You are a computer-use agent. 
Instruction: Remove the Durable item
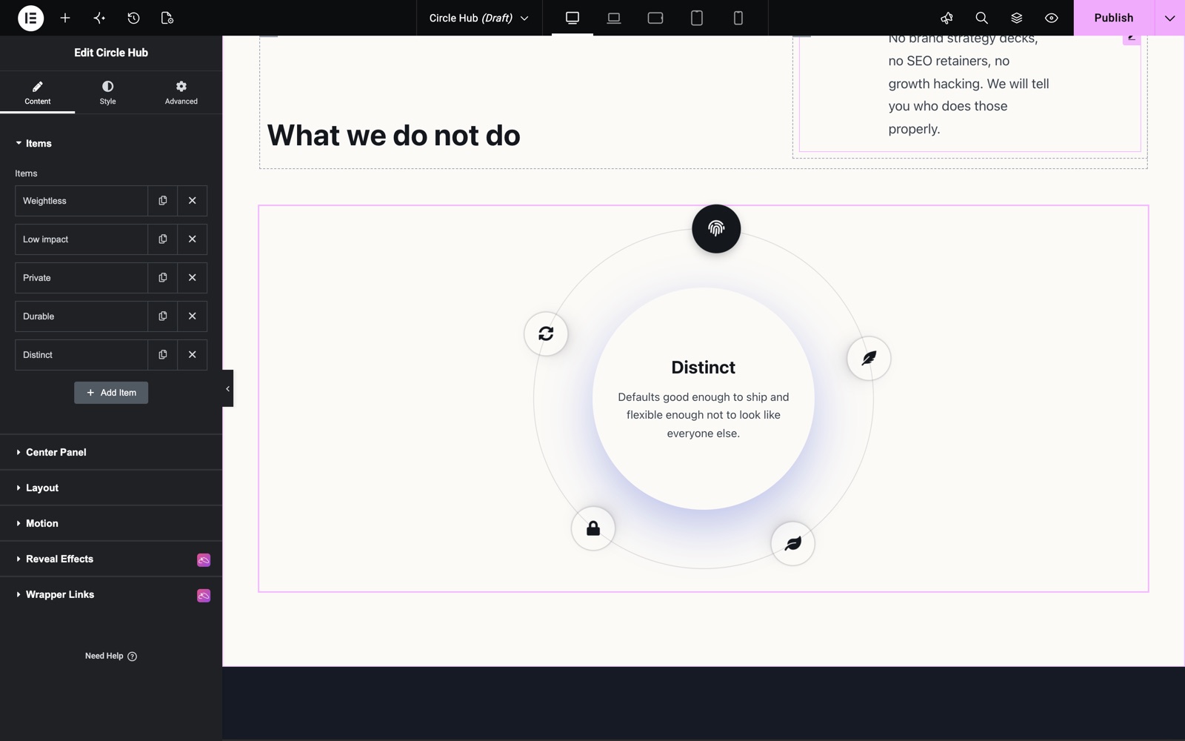click(x=193, y=316)
